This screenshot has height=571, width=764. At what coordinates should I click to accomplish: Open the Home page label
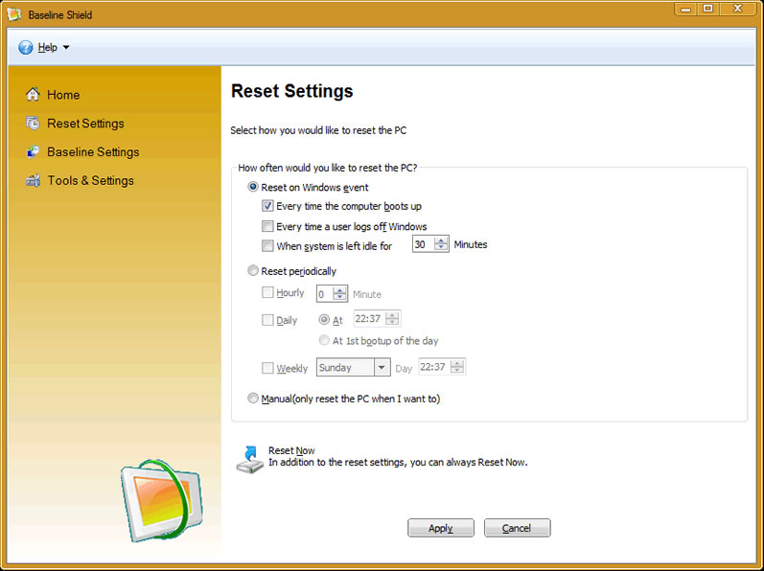[x=63, y=95]
